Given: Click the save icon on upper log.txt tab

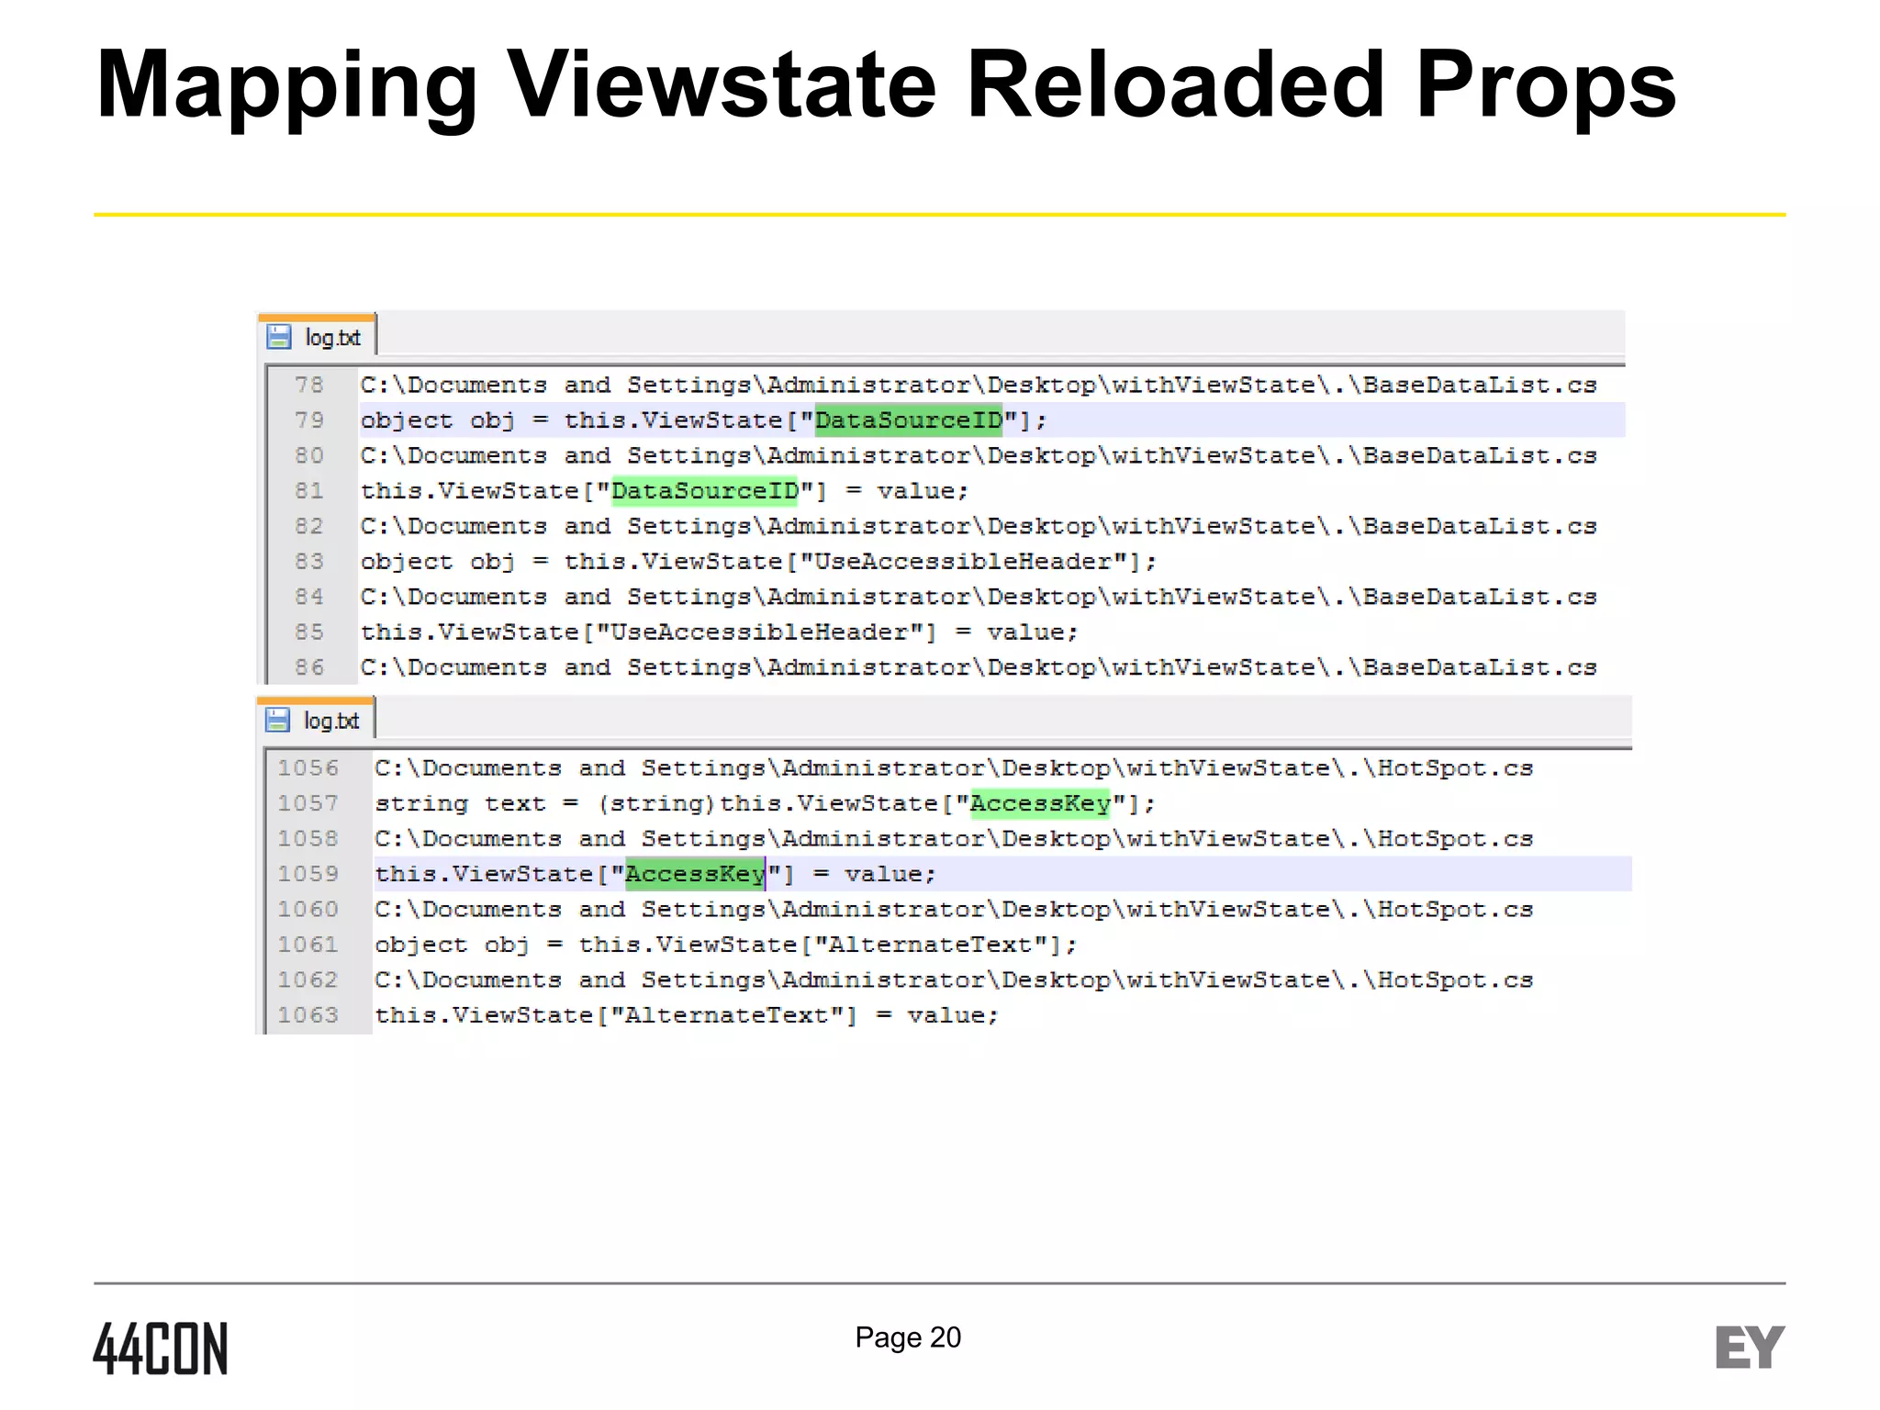Looking at the screenshot, I should 278,337.
